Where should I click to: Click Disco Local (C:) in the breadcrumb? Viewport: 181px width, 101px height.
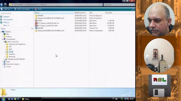[31, 4]
